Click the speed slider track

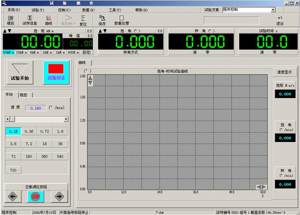pos(39,119)
